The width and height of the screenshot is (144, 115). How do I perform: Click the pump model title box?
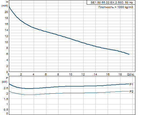(111, 2)
